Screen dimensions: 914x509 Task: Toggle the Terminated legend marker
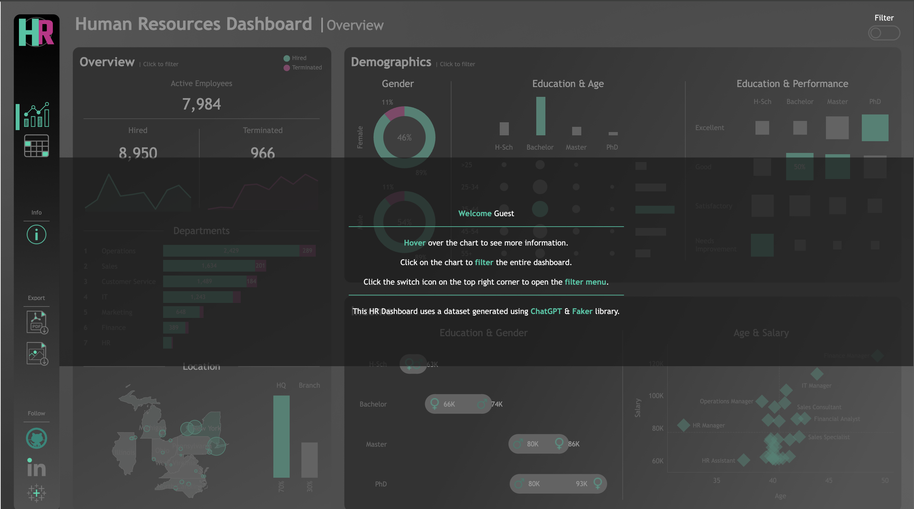pyautogui.click(x=287, y=67)
